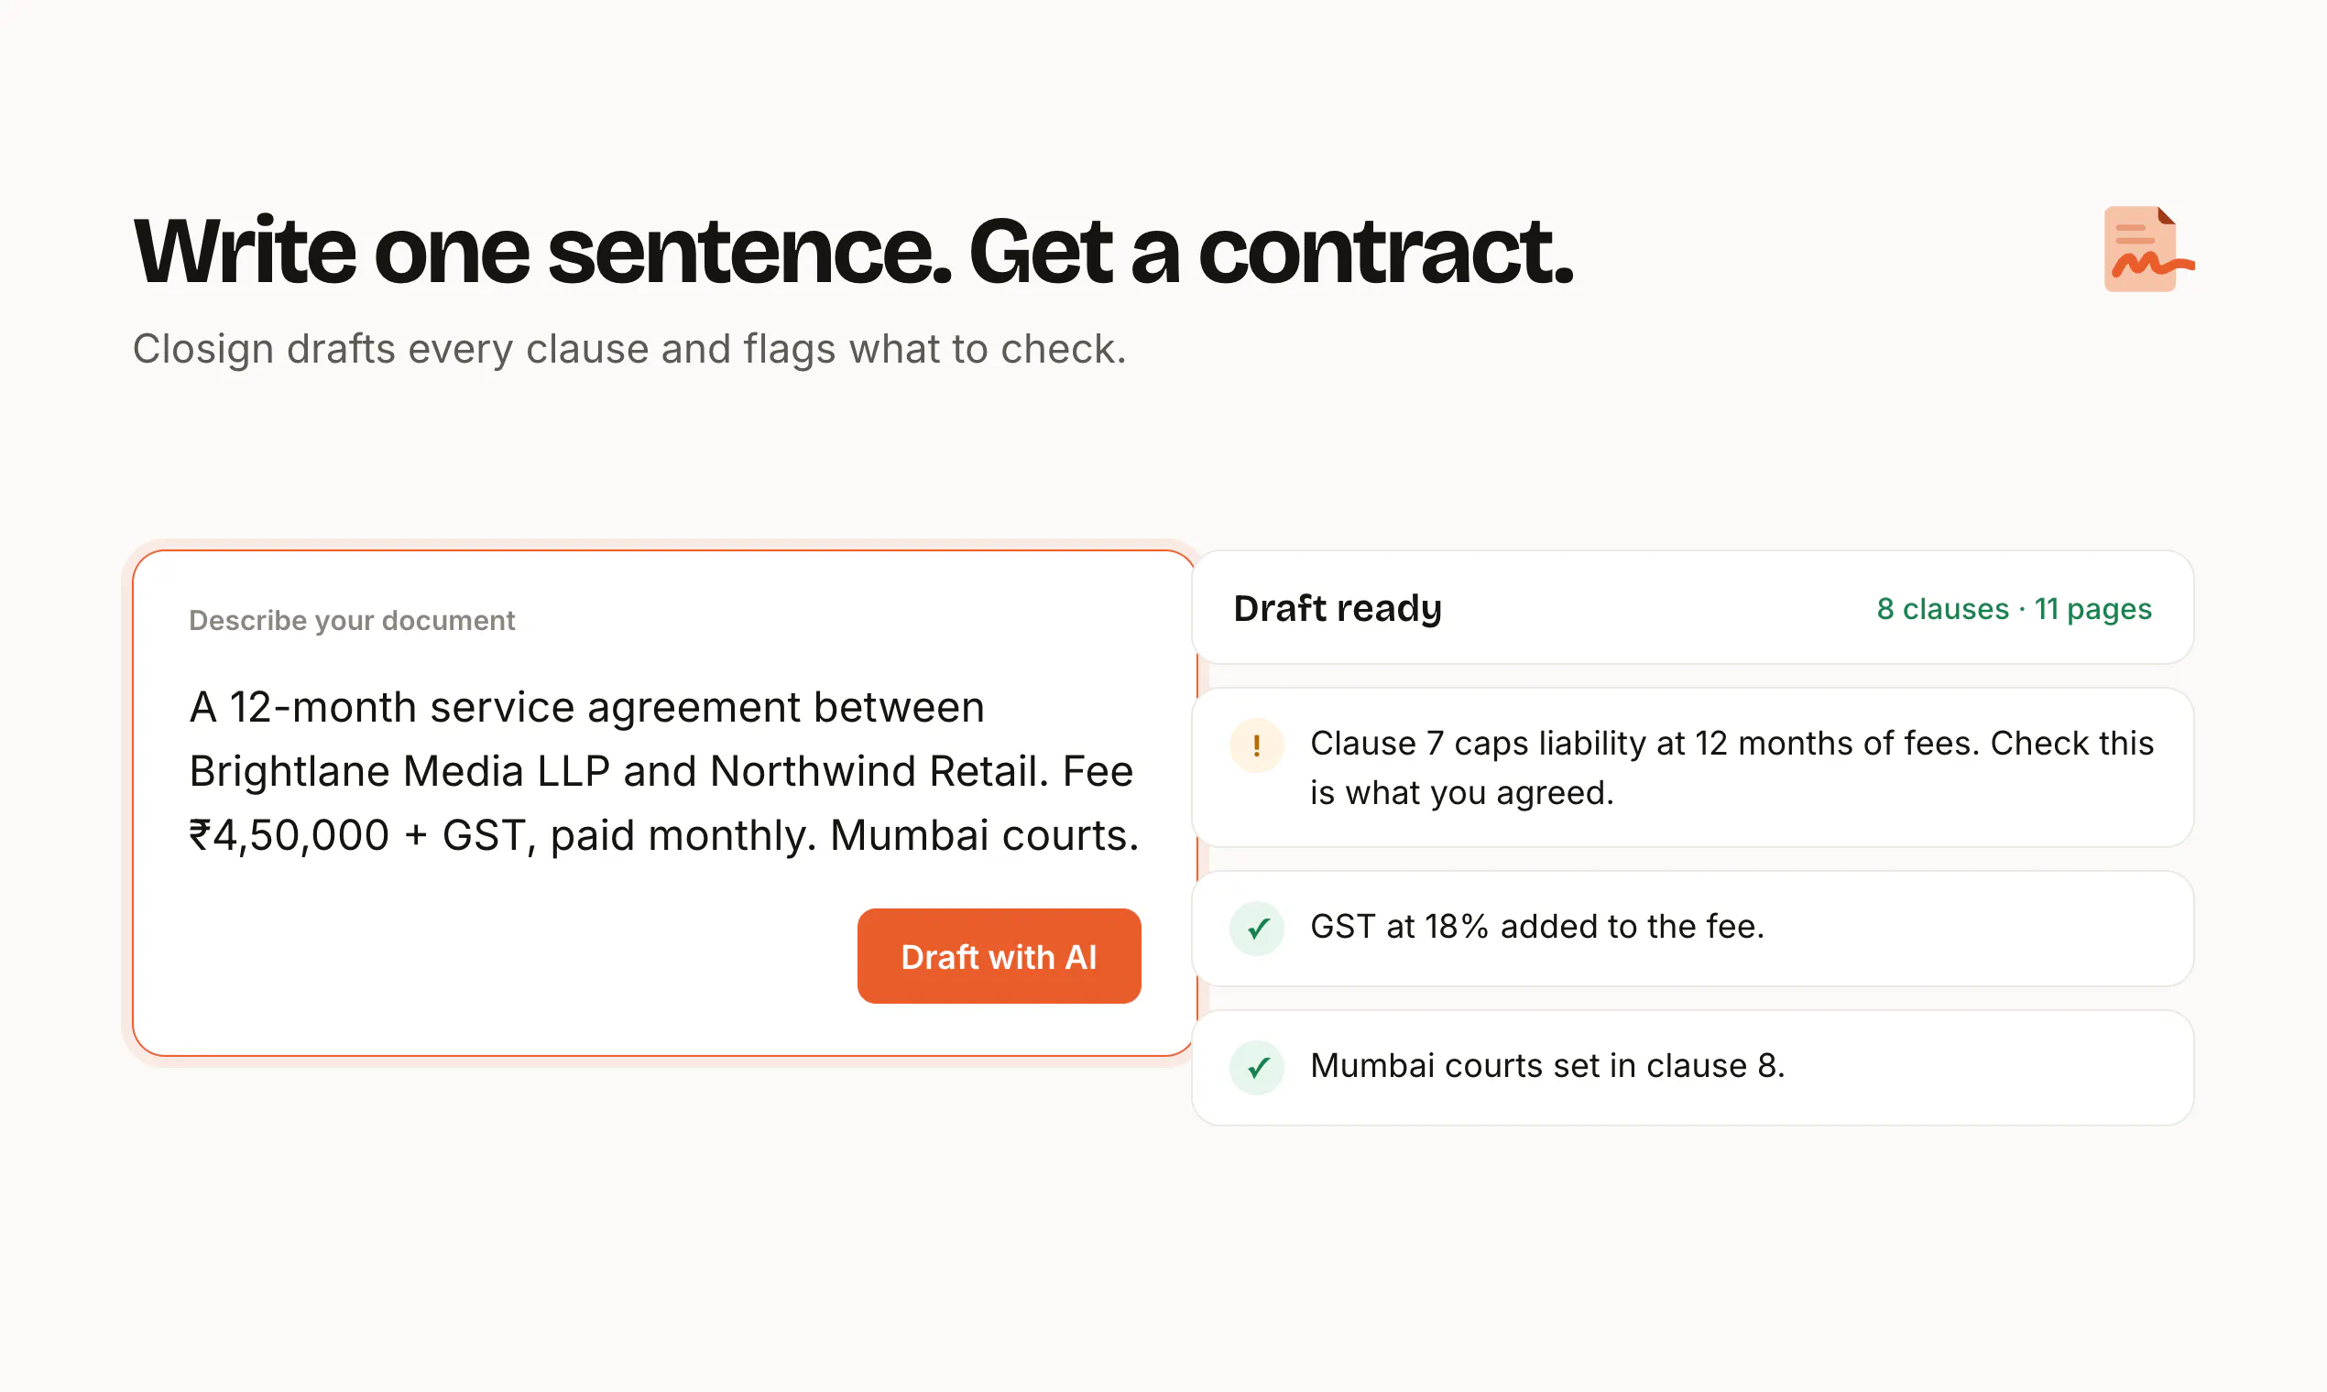Image resolution: width=2327 pixels, height=1392 pixels.
Task: Click the orange exclamation warning icon
Action: tap(1256, 745)
